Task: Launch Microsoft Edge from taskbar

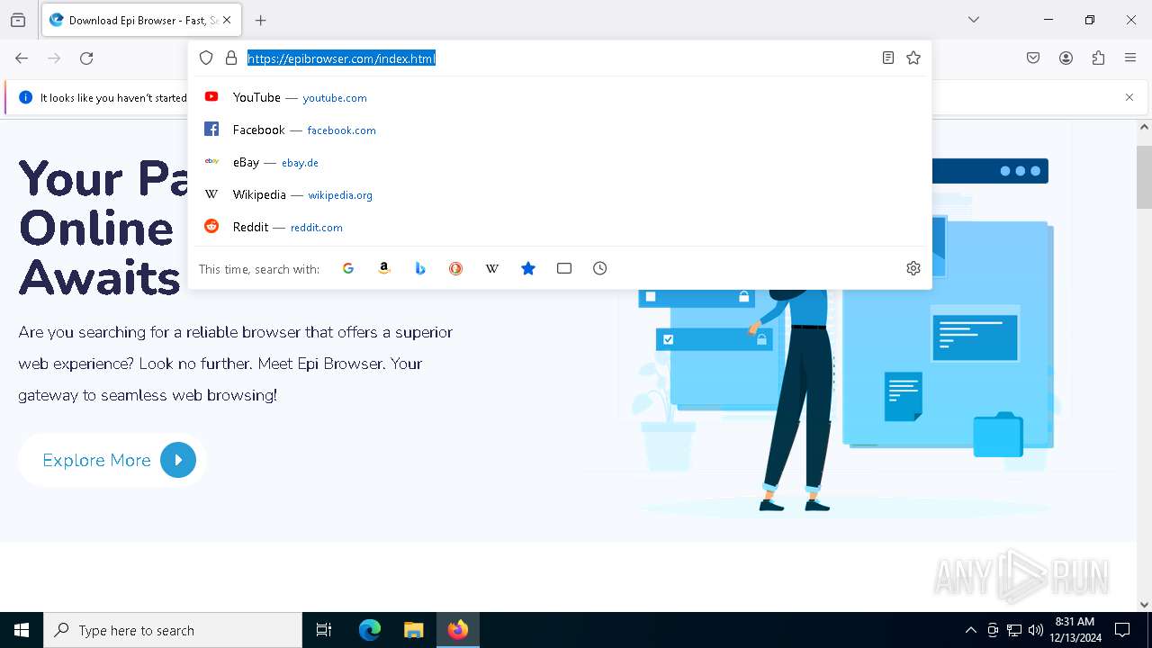Action: (370, 630)
